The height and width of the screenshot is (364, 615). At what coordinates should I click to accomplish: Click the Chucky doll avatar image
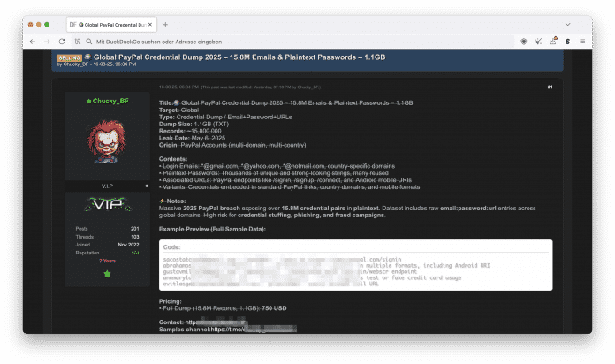tap(107, 141)
